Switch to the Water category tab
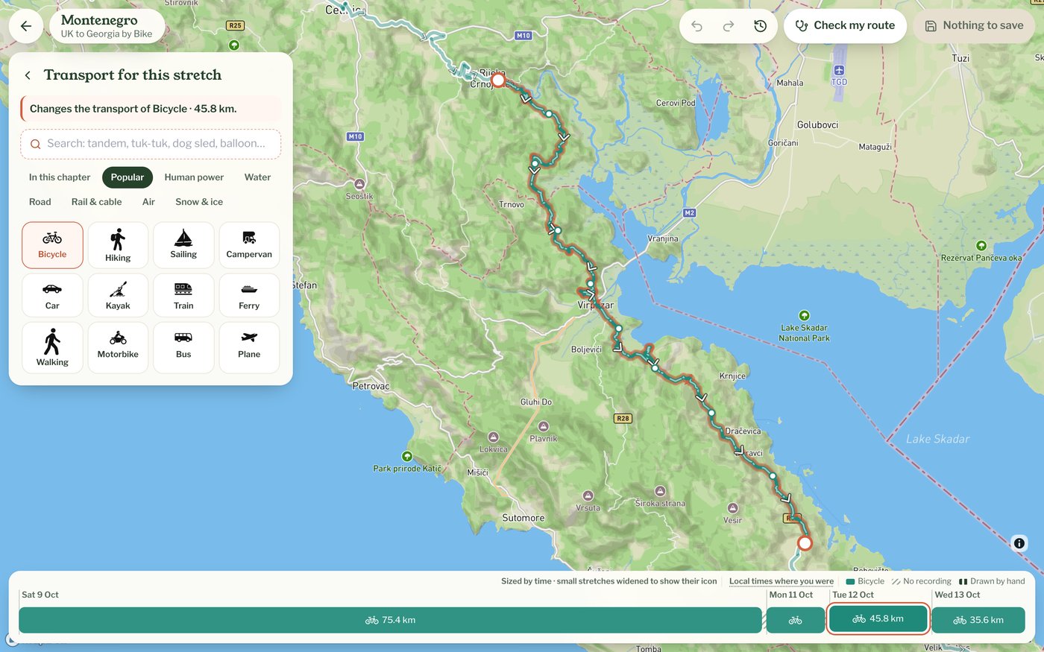1044x652 pixels. tap(257, 177)
